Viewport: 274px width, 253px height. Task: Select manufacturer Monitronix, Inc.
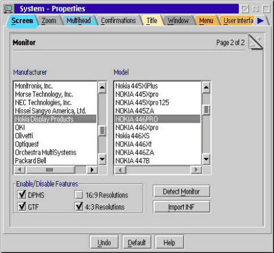[55, 86]
